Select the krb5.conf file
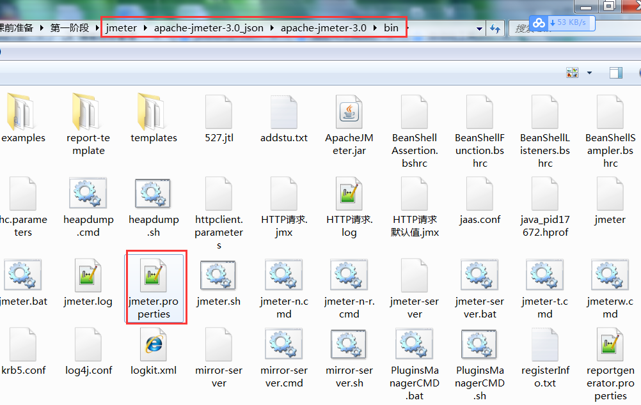The width and height of the screenshot is (641, 405). (23, 351)
